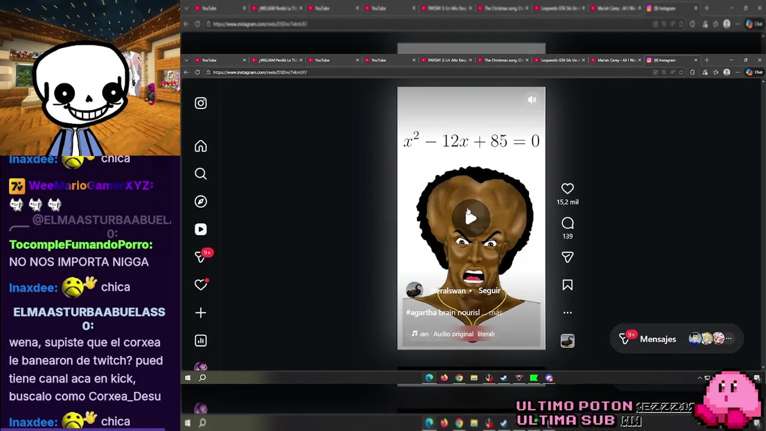
Task: Select the PAYDAY 3 tab in background browser
Action: click(x=446, y=8)
